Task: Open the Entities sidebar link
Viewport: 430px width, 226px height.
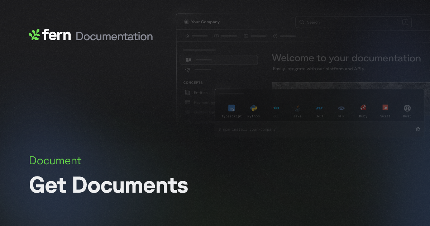Action: click(x=201, y=93)
